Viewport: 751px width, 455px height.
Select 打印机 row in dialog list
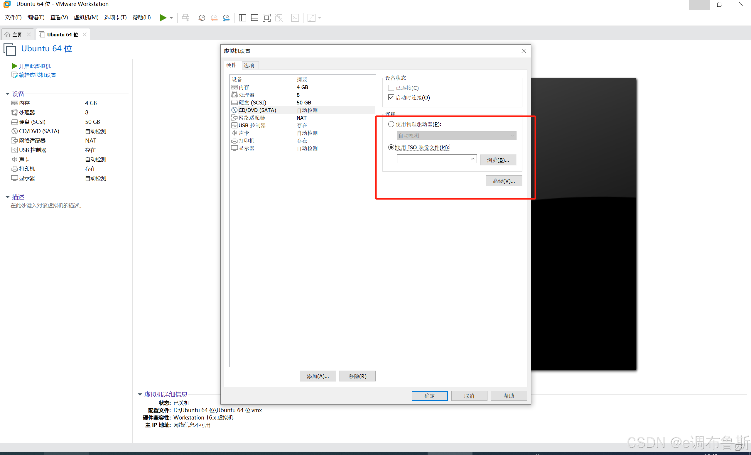302,141
